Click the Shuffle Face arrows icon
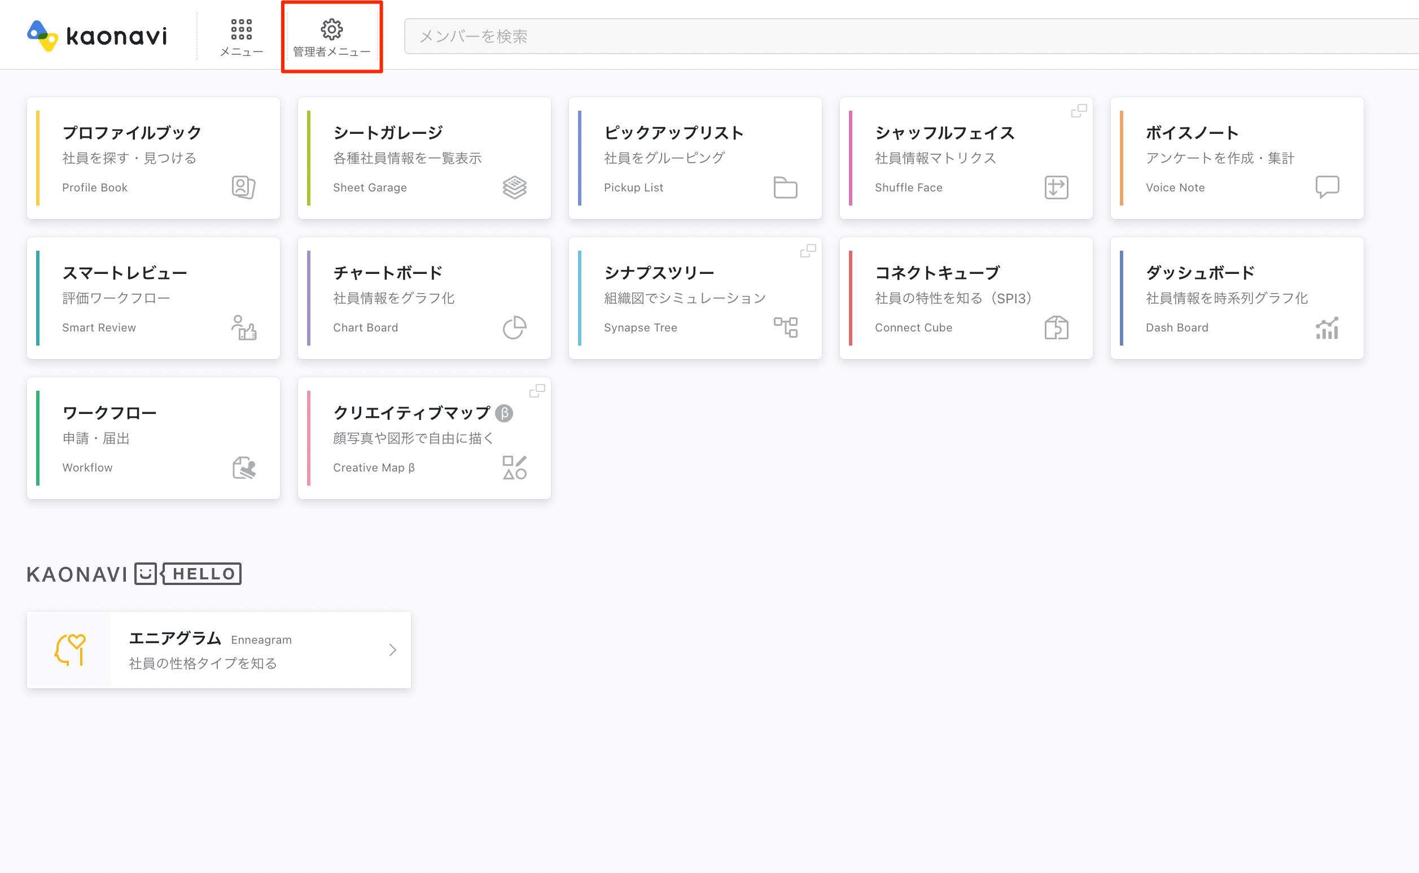Viewport: 1419px width, 873px height. click(x=1056, y=187)
